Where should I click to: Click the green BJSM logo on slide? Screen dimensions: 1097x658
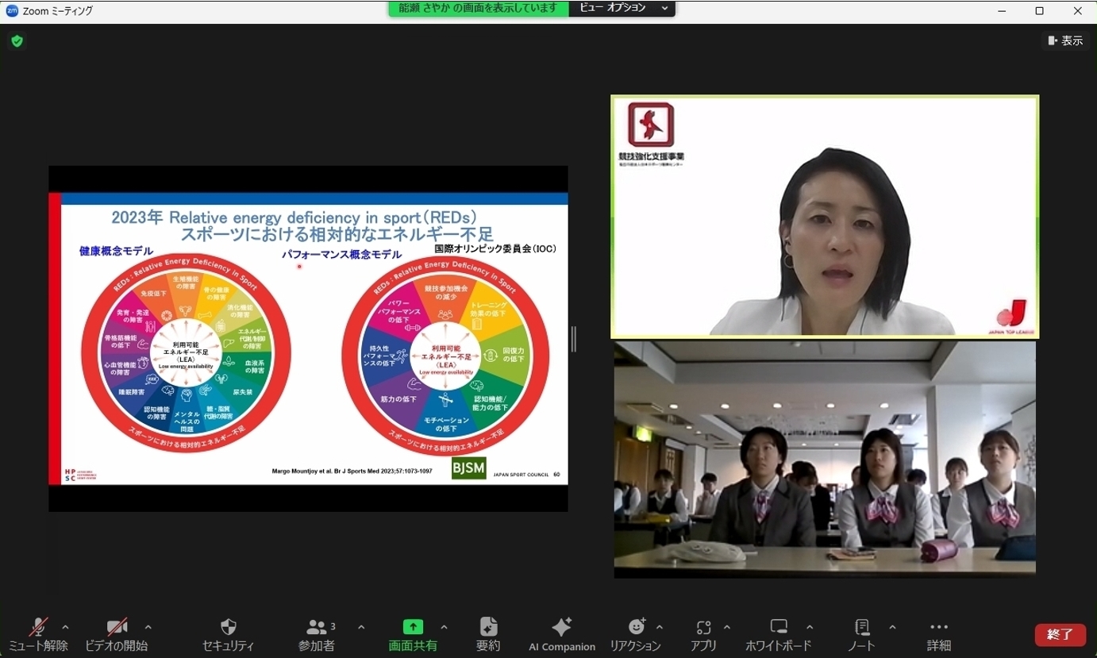[x=468, y=468]
